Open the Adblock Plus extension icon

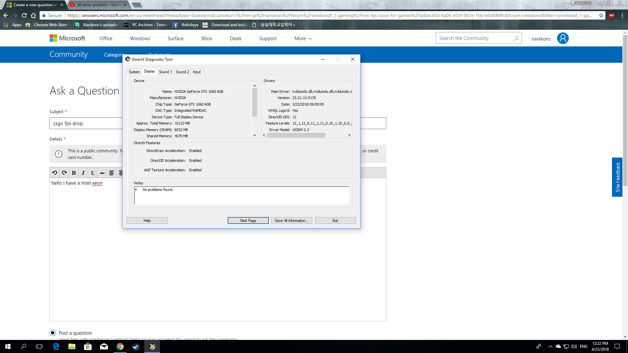612,15
